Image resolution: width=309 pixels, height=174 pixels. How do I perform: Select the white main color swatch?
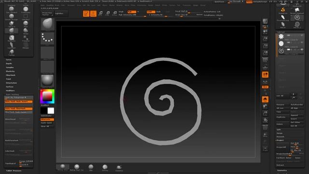click(51, 111)
